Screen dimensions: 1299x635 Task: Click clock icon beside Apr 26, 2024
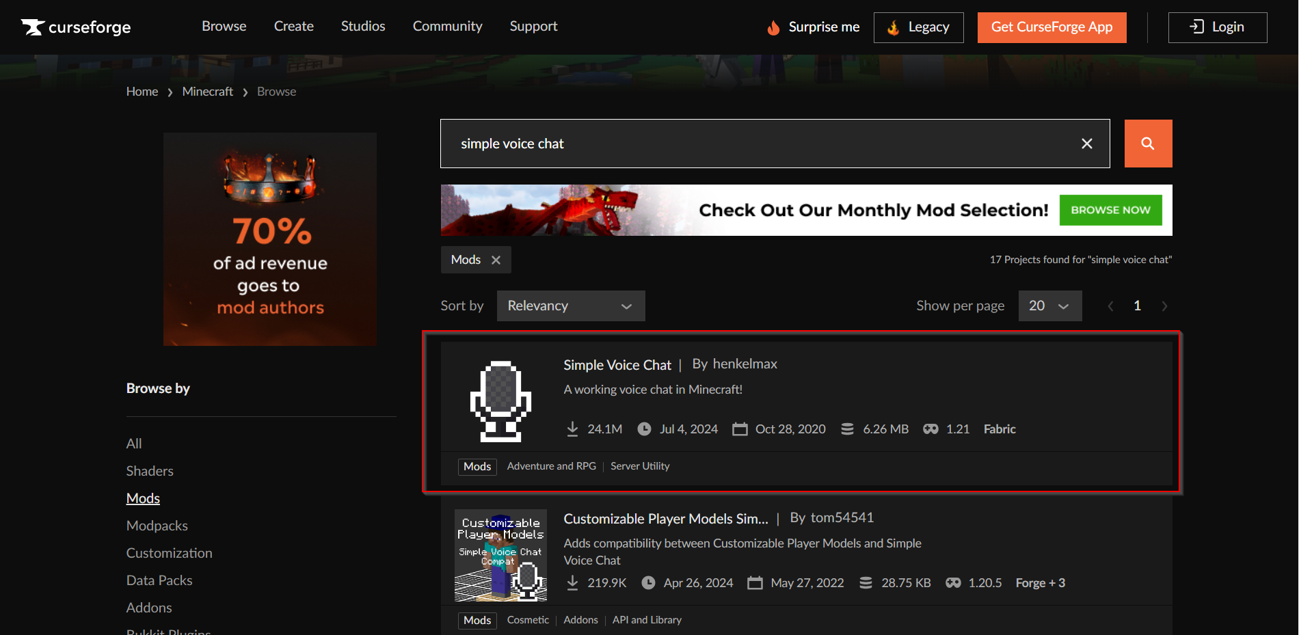[648, 582]
